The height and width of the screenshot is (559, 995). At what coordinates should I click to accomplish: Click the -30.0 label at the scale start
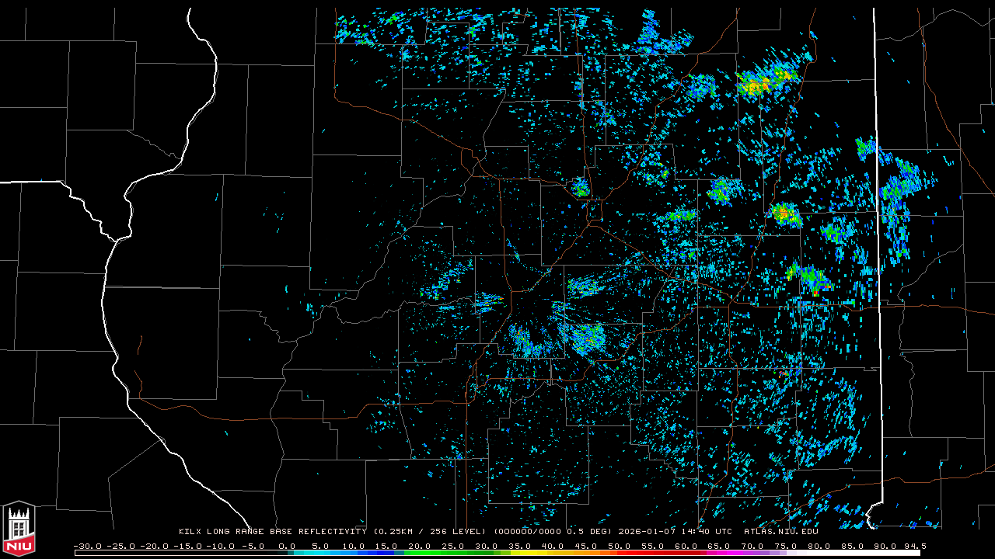point(87,546)
